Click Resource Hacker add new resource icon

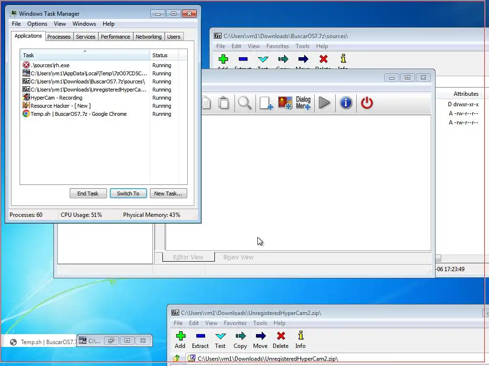pos(266,103)
